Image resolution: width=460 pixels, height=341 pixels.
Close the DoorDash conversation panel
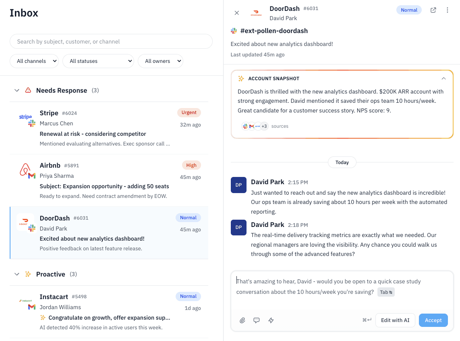(x=237, y=13)
